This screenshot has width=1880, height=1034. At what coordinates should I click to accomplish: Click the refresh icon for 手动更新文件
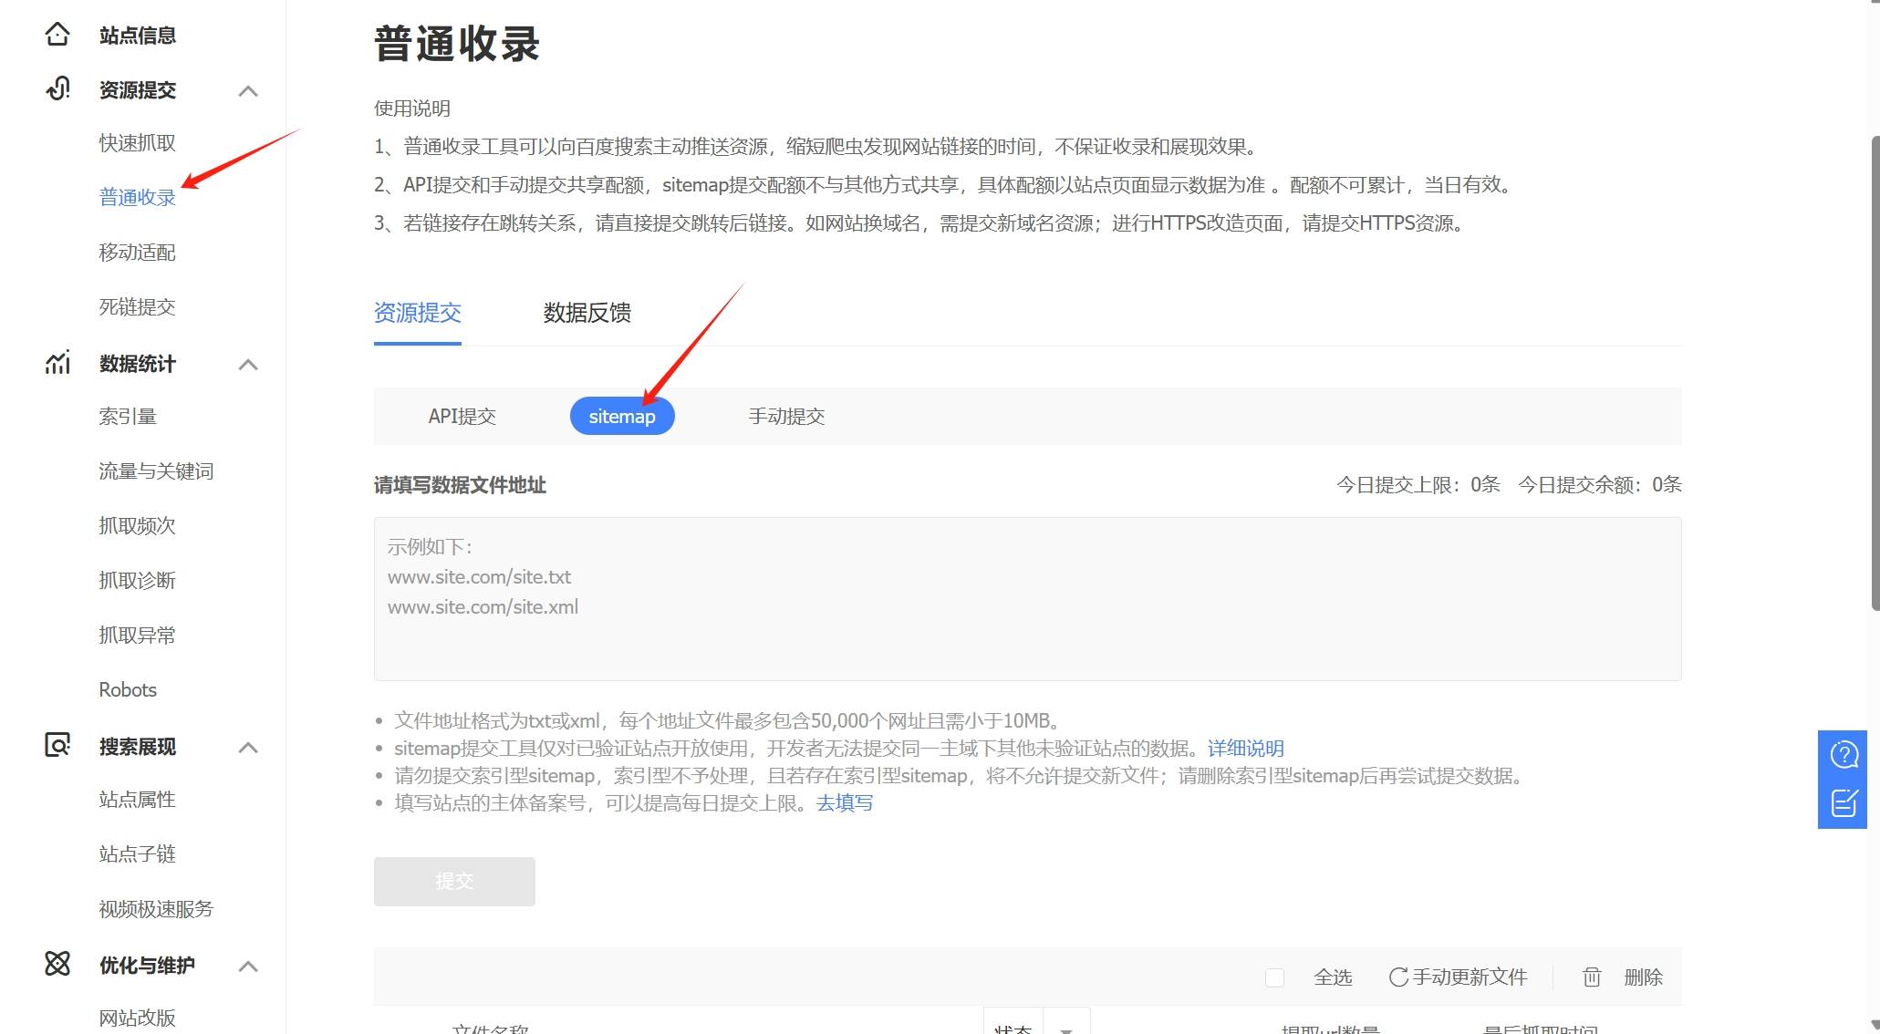coord(1397,977)
